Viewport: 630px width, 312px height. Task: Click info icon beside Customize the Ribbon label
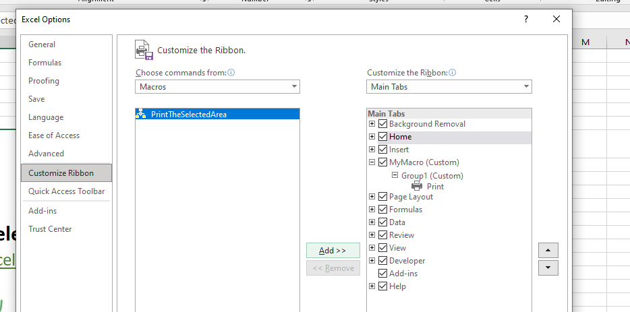click(453, 73)
